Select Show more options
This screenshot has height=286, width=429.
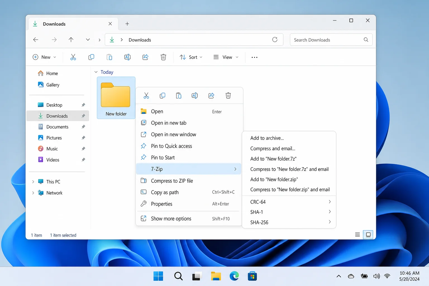(189, 219)
